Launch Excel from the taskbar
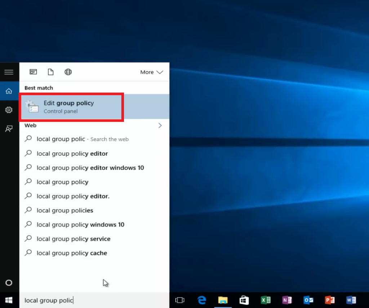 pos(266,300)
